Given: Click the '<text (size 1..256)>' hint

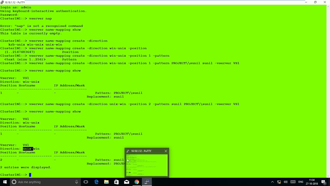Looking at the screenshot, I should click(25, 59).
